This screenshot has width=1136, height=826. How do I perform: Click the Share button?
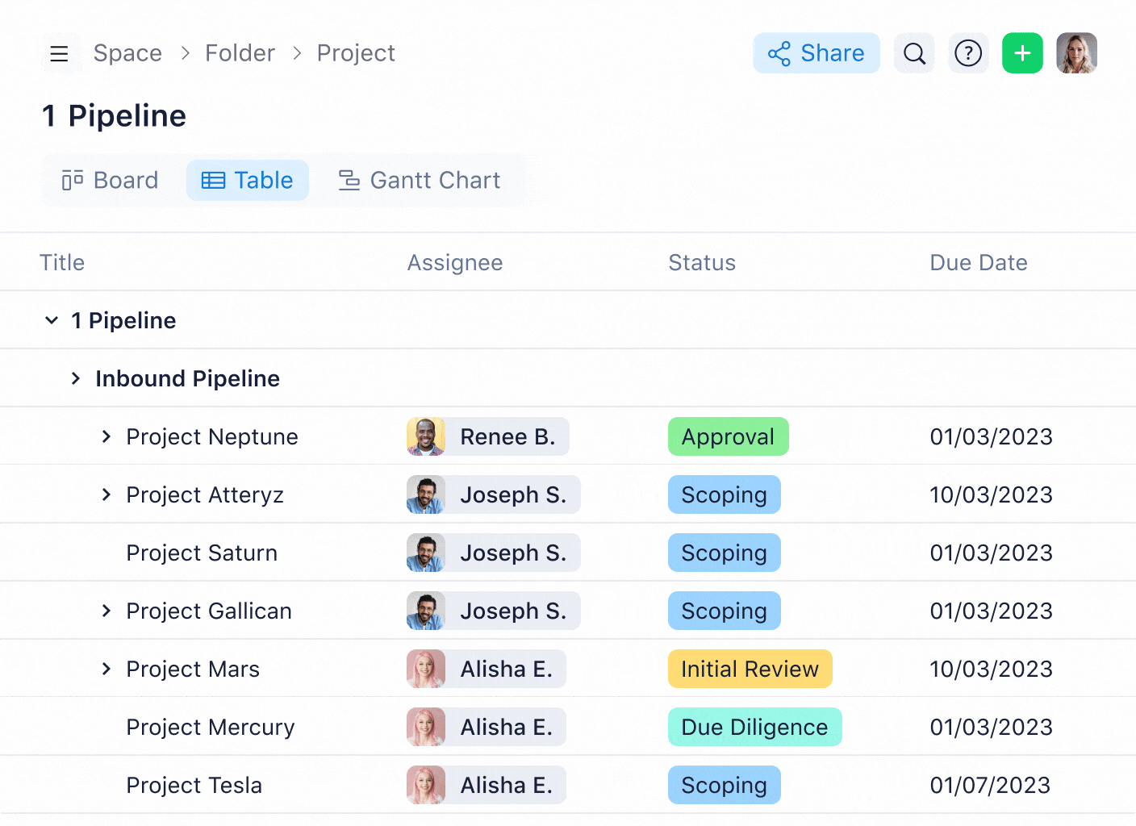(816, 53)
